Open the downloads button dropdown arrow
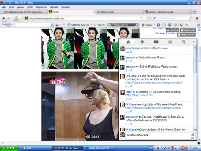The width and height of the screenshot is (201, 151). (21, 18)
